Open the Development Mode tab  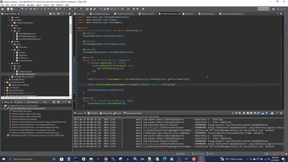pos(133,113)
